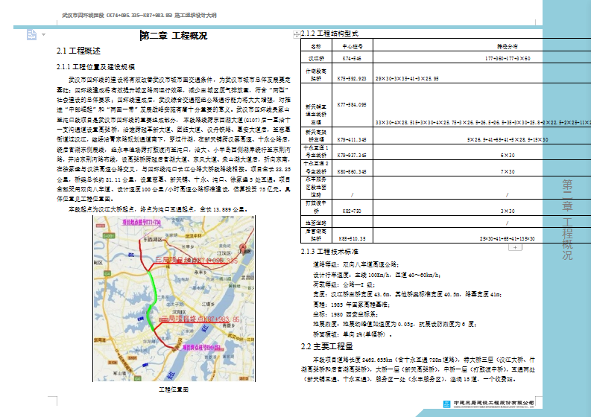Image resolution: width=591 pixels, height=417 pixels.
Task: Click the heading '2.1.2 工程结构型式'
Action: pos(329,34)
